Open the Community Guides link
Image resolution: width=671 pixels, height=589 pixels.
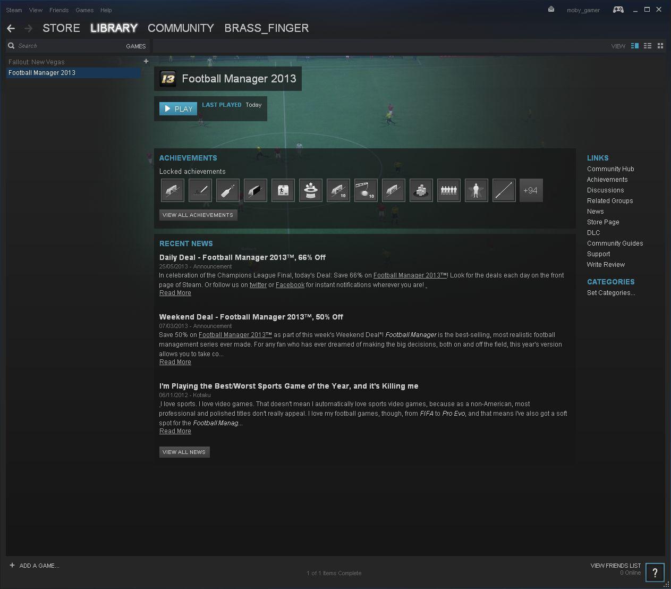[x=615, y=243]
